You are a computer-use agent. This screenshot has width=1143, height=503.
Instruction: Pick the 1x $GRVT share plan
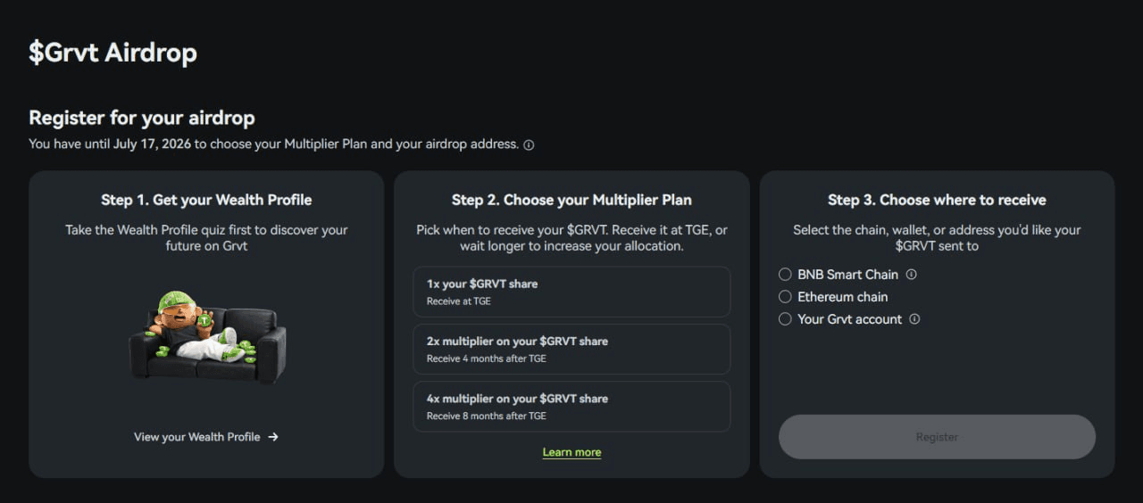(571, 292)
